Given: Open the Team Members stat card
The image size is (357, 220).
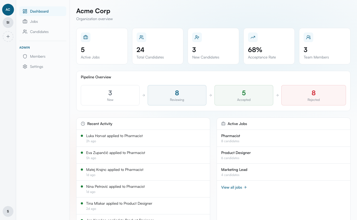Looking at the screenshot, I should click(x=325, y=46).
